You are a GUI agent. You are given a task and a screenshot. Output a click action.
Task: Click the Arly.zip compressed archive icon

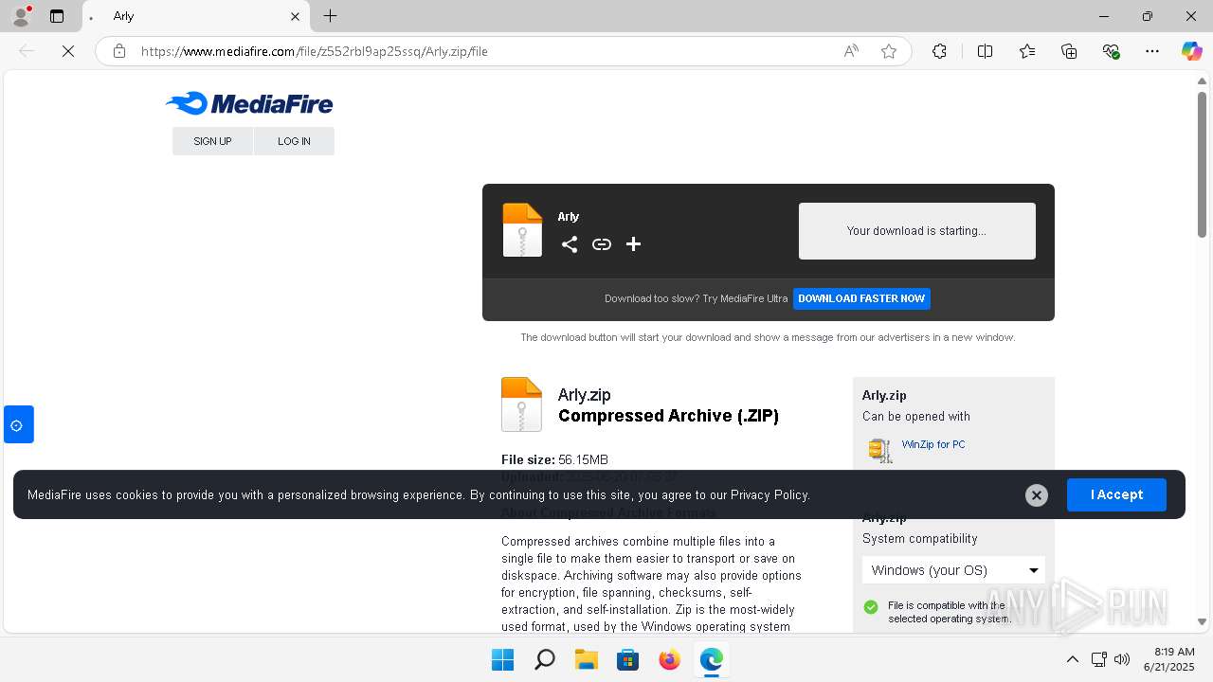[x=521, y=404]
